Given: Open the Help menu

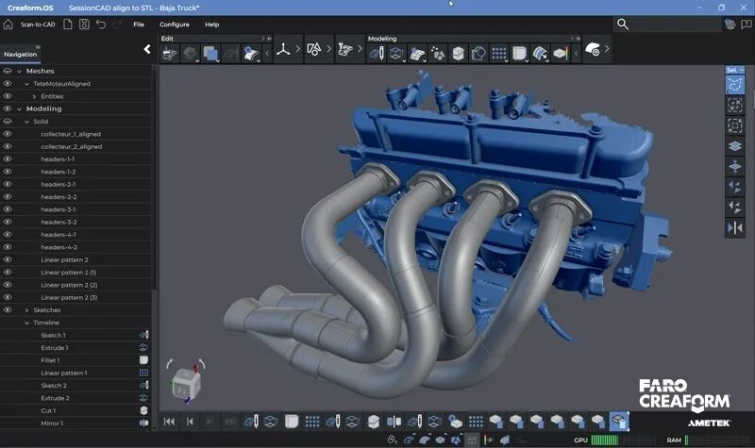Looking at the screenshot, I should pyautogui.click(x=211, y=25).
